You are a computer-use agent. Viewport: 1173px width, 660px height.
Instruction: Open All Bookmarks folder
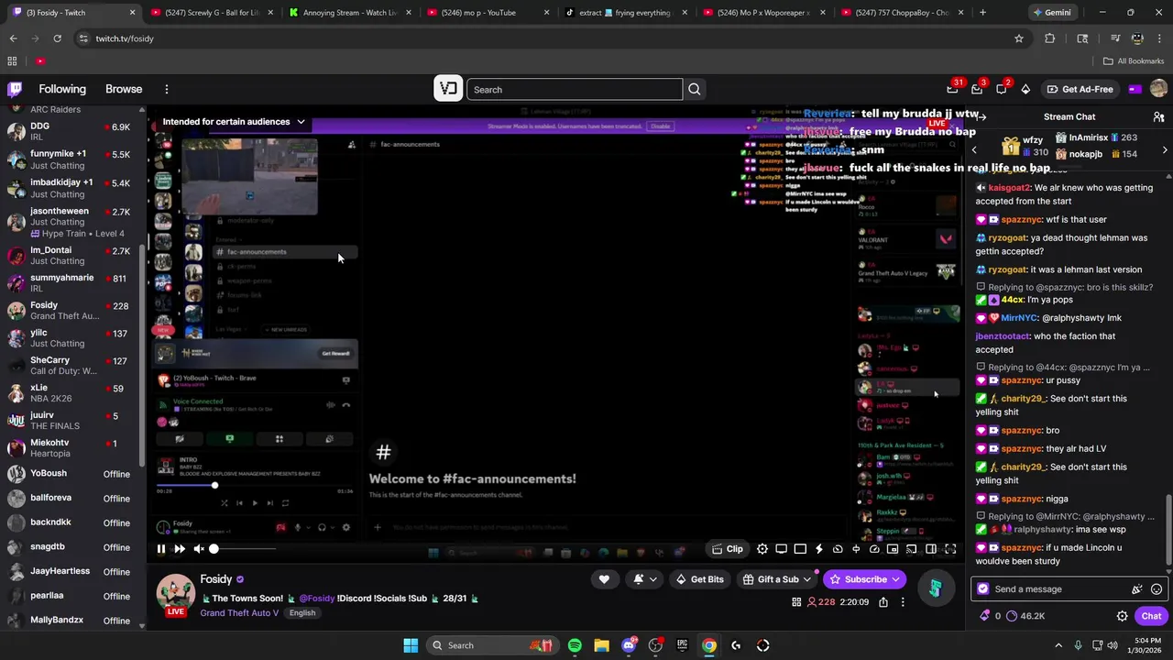pyautogui.click(x=1134, y=60)
